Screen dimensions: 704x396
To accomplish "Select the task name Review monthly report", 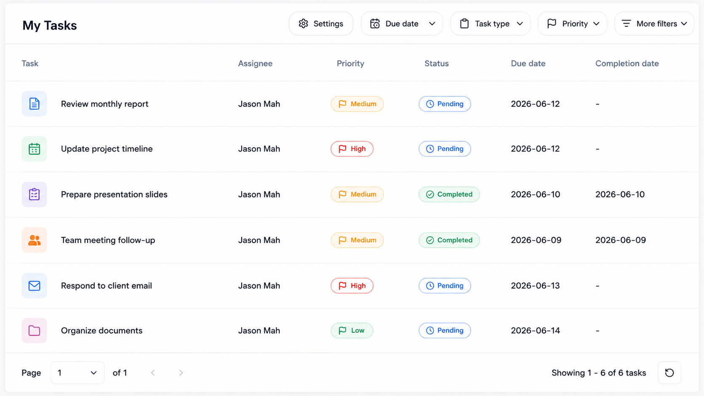I will pos(105,104).
